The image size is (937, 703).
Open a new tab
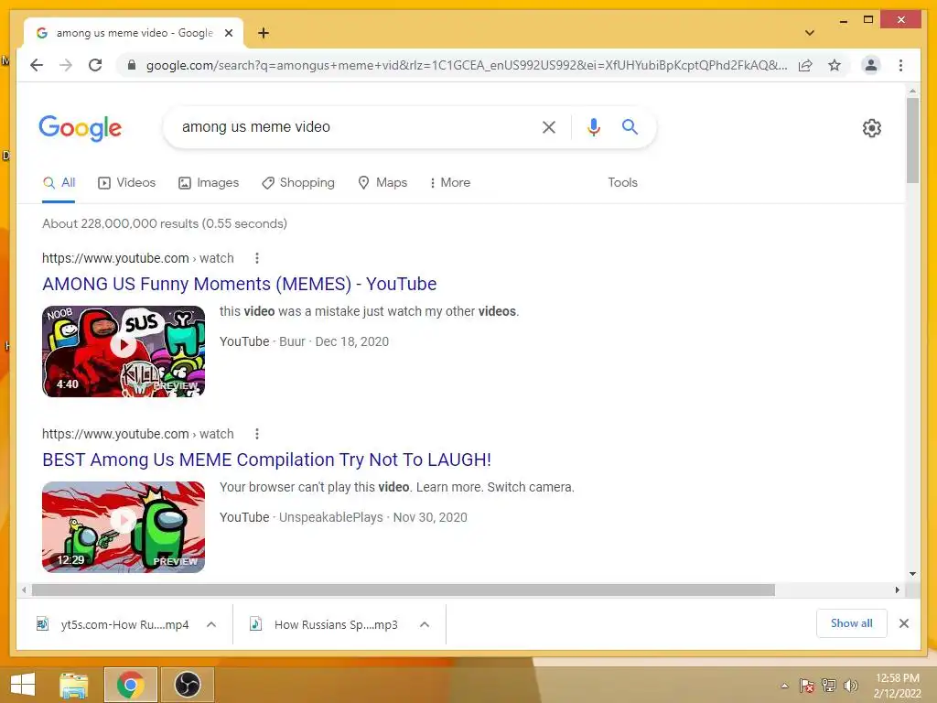[264, 33]
